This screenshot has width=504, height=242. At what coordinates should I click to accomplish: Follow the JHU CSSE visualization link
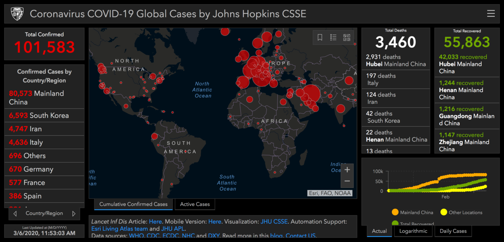click(273, 221)
